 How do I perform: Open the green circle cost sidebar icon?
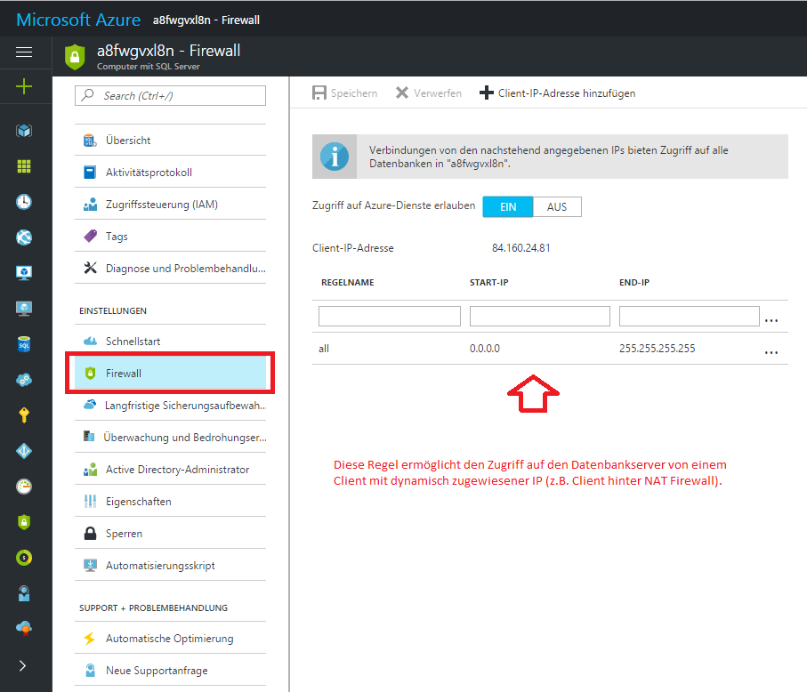[24, 558]
